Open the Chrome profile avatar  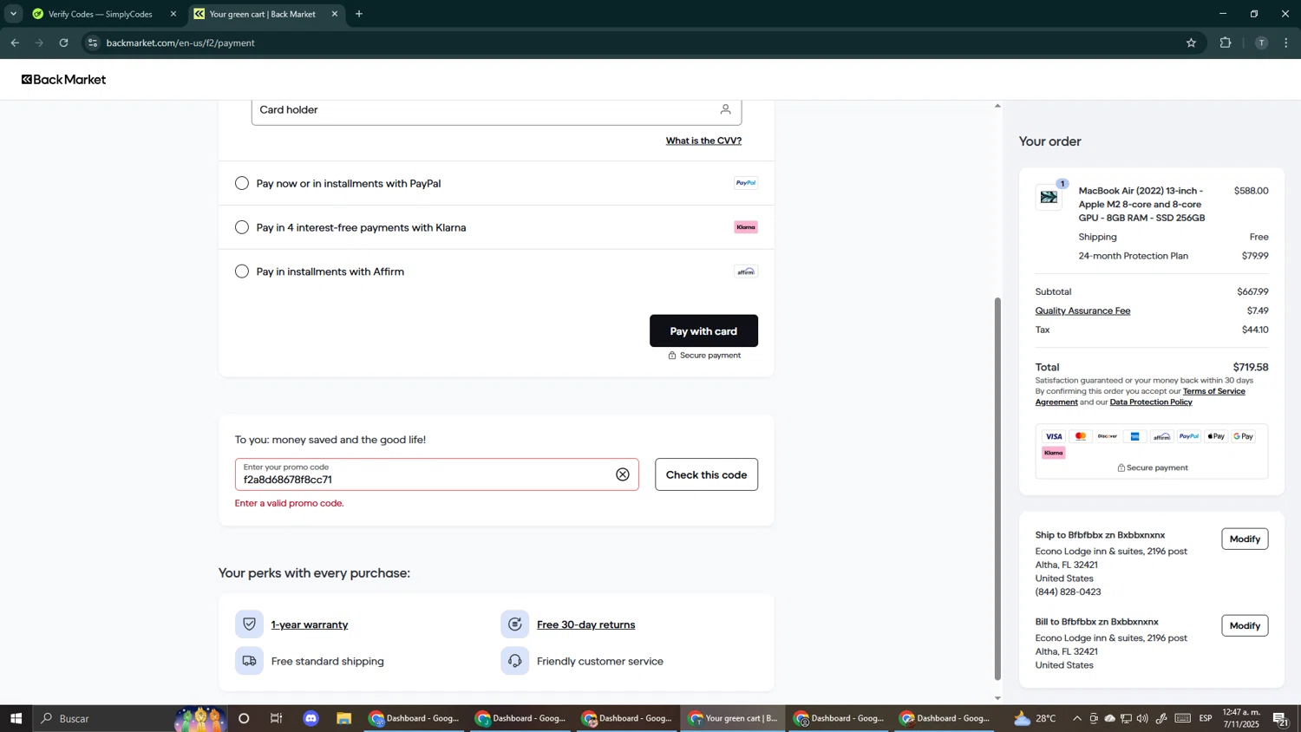pyautogui.click(x=1261, y=42)
